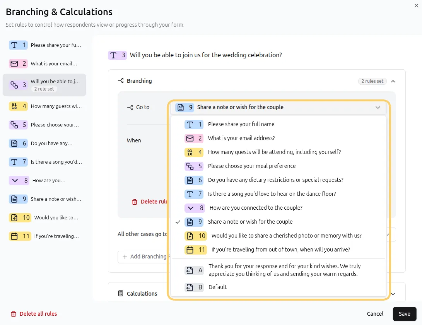Click the Calculations calculator icon

[x=121, y=294]
